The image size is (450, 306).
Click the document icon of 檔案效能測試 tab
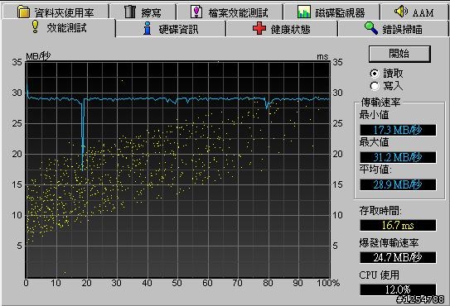click(196, 12)
